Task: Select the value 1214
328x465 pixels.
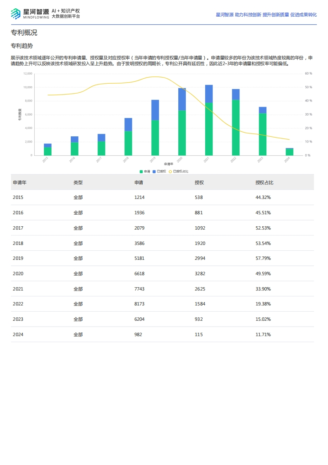Action: click(139, 198)
